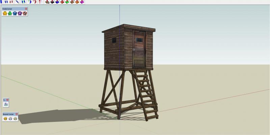Click the yellow icon in FredoCorner panel

5,13
